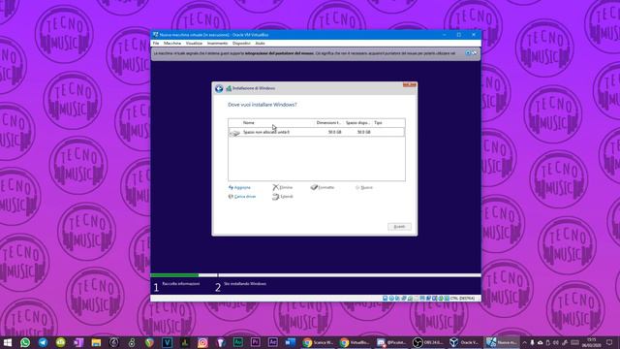This screenshot has width=620, height=349.
Task: Open OneNote from the taskbar
Action: [x=78, y=342]
